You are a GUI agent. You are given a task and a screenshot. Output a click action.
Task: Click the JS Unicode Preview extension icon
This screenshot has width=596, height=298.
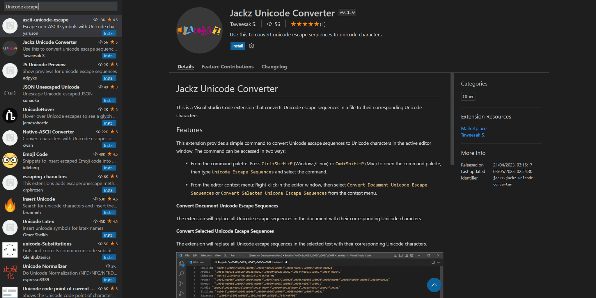coord(10,71)
